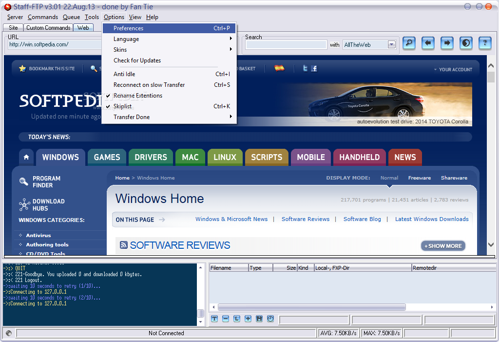Viewport: 499px width, 342px height.
Task: Click the minus button below the queue
Action: click(226, 319)
